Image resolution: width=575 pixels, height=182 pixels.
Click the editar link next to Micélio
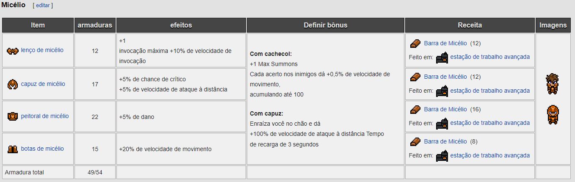tap(42, 6)
